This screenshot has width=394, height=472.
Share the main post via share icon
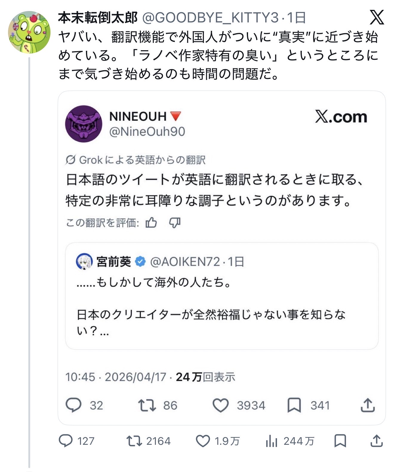[x=376, y=441]
